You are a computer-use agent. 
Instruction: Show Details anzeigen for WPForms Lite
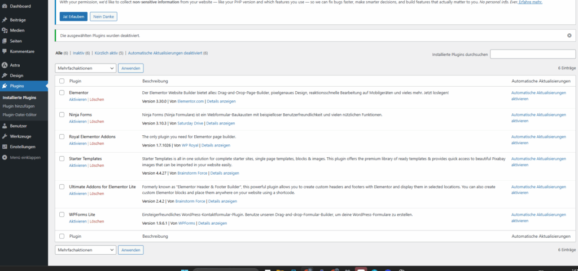click(x=213, y=223)
